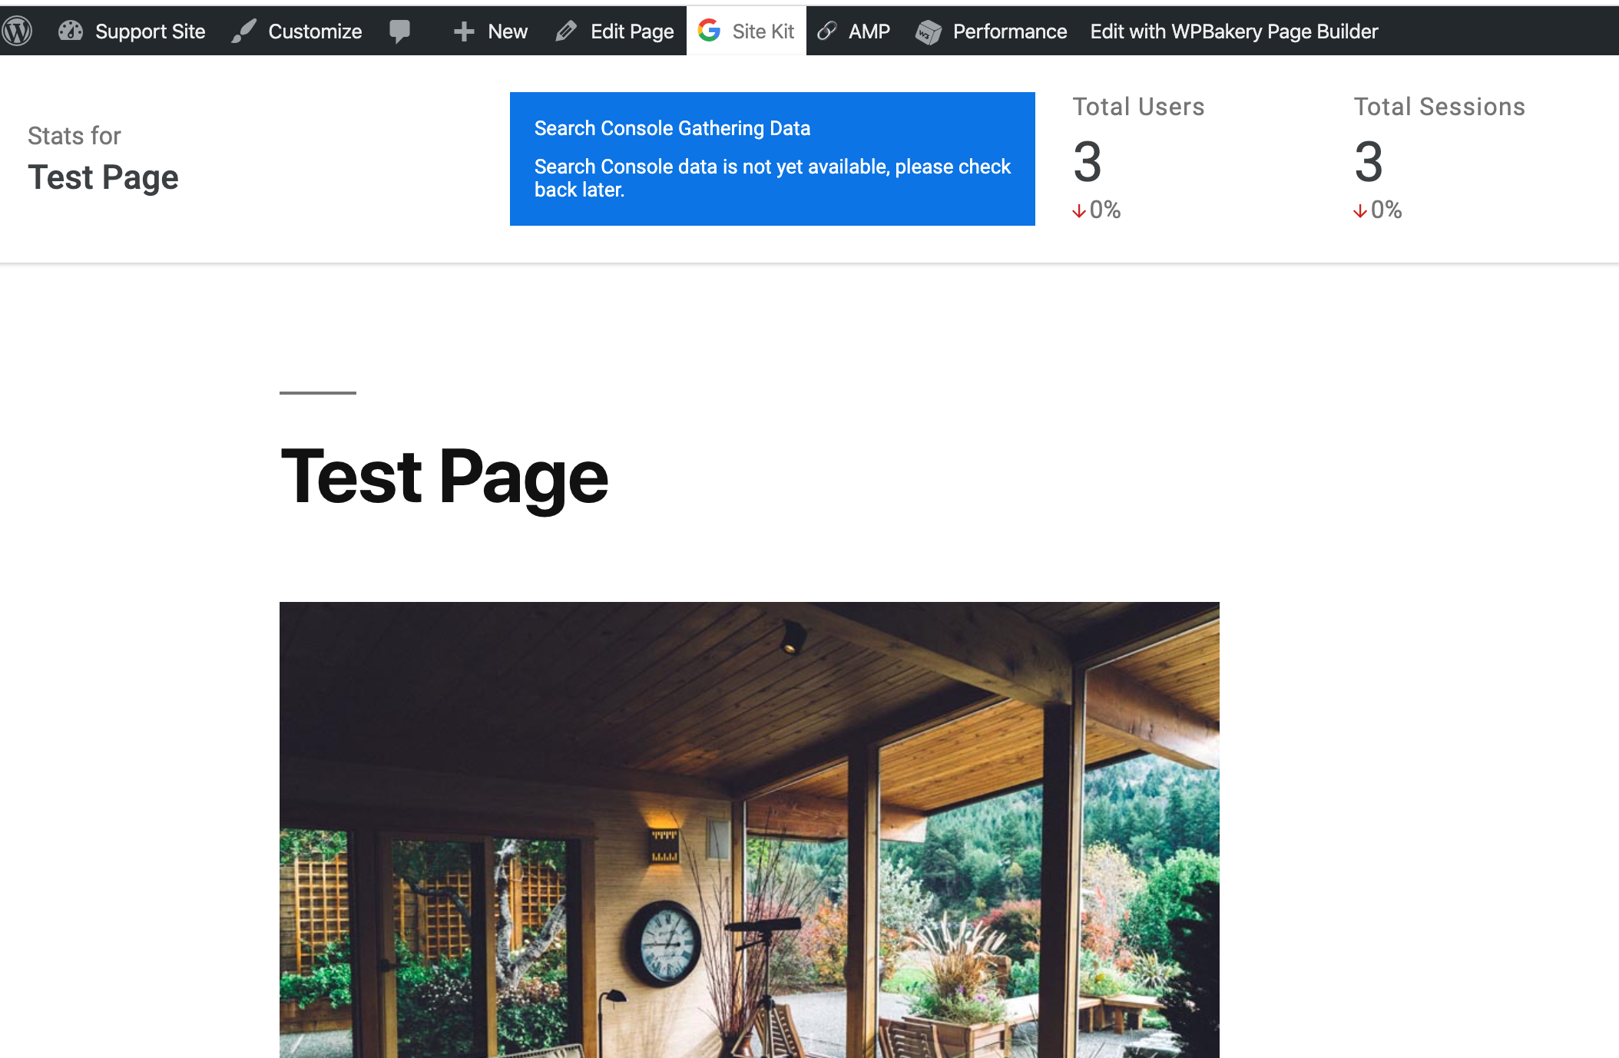
Task: Click the Google G logo
Action: (x=709, y=31)
